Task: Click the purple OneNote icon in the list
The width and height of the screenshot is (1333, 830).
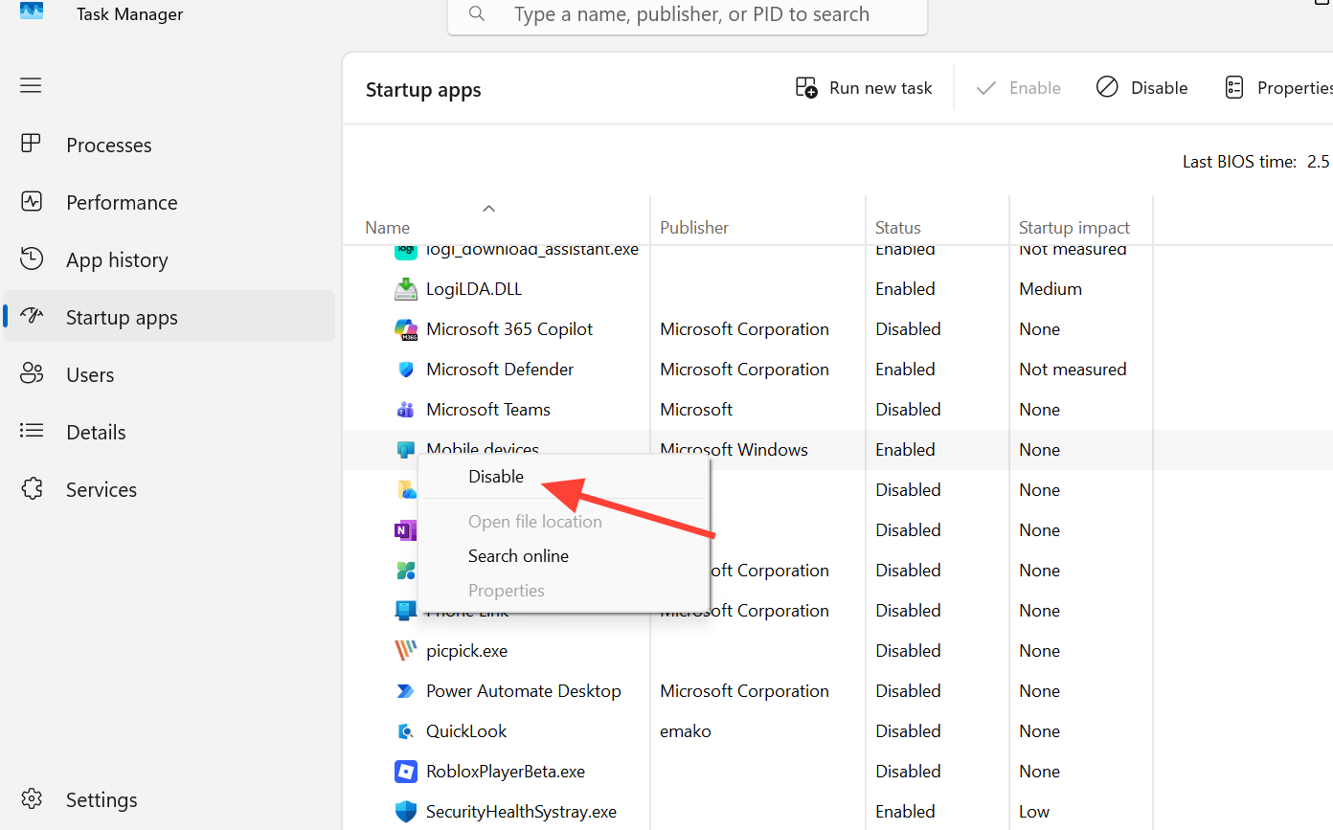Action: (406, 530)
